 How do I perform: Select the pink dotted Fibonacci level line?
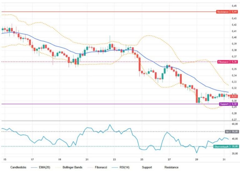(x=109, y=62)
